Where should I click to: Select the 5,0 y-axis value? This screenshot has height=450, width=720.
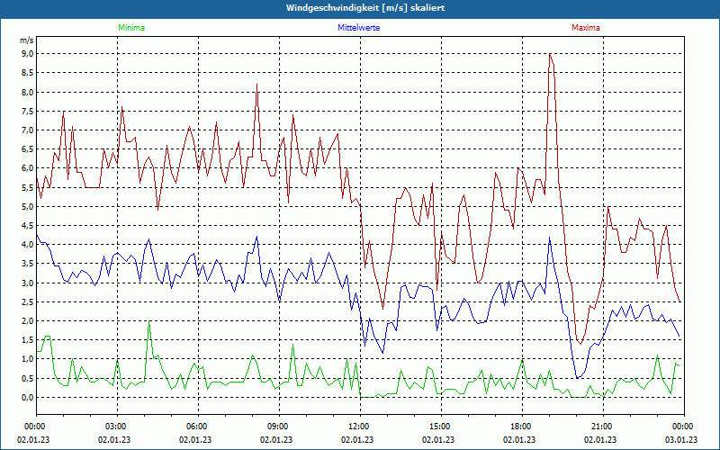pos(28,206)
